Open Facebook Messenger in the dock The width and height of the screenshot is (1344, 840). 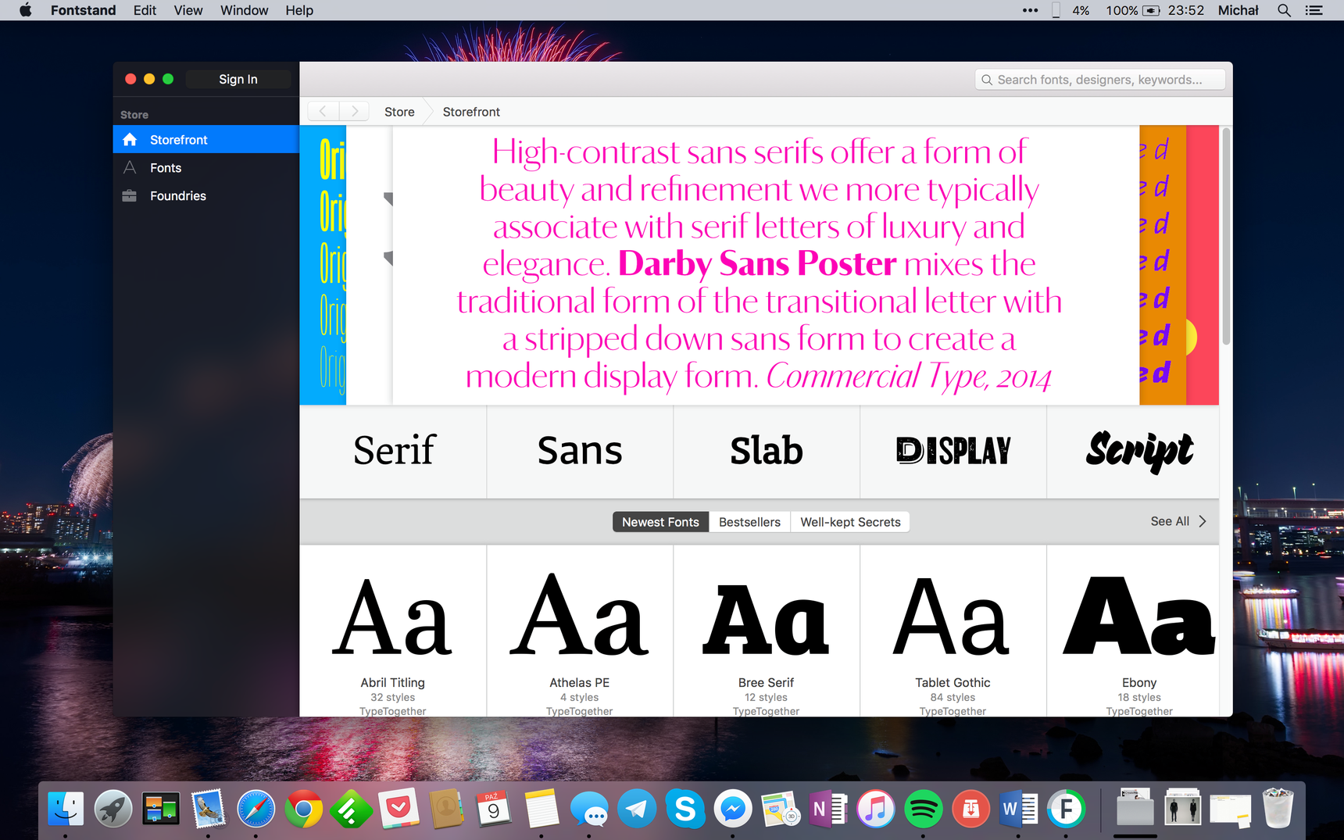point(733,809)
